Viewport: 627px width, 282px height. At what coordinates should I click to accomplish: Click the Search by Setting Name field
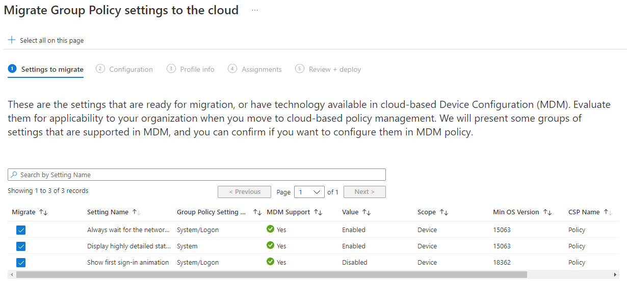(x=197, y=175)
